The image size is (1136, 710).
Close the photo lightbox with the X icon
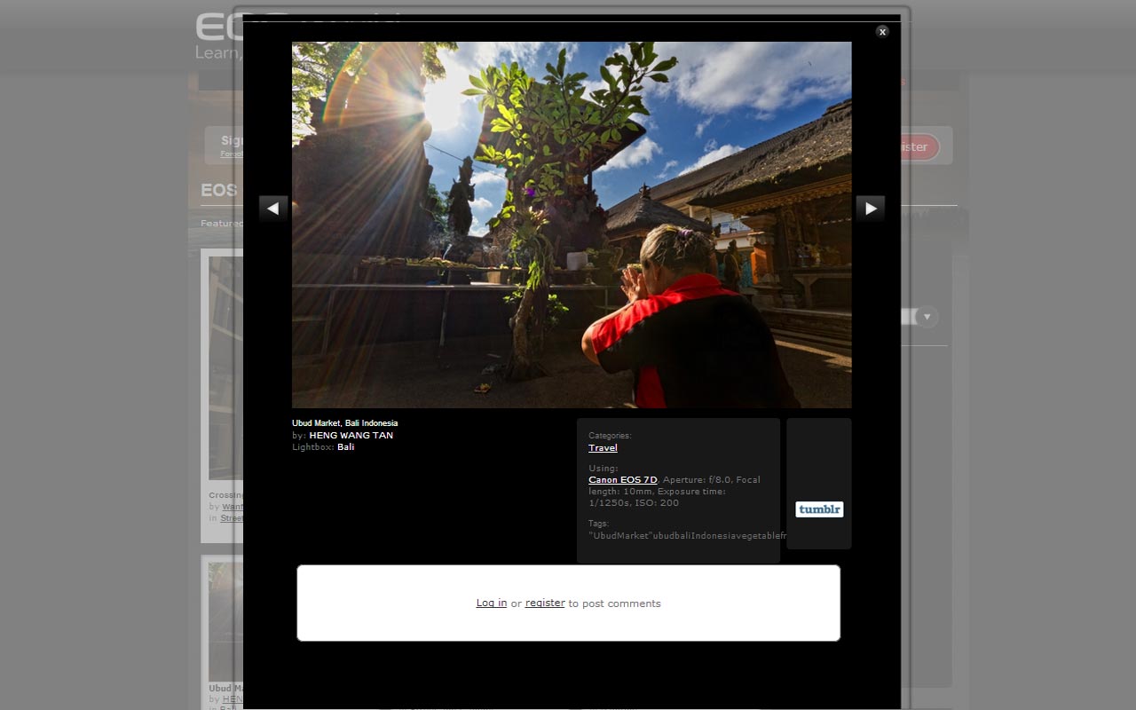pyautogui.click(x=882, y=31)
